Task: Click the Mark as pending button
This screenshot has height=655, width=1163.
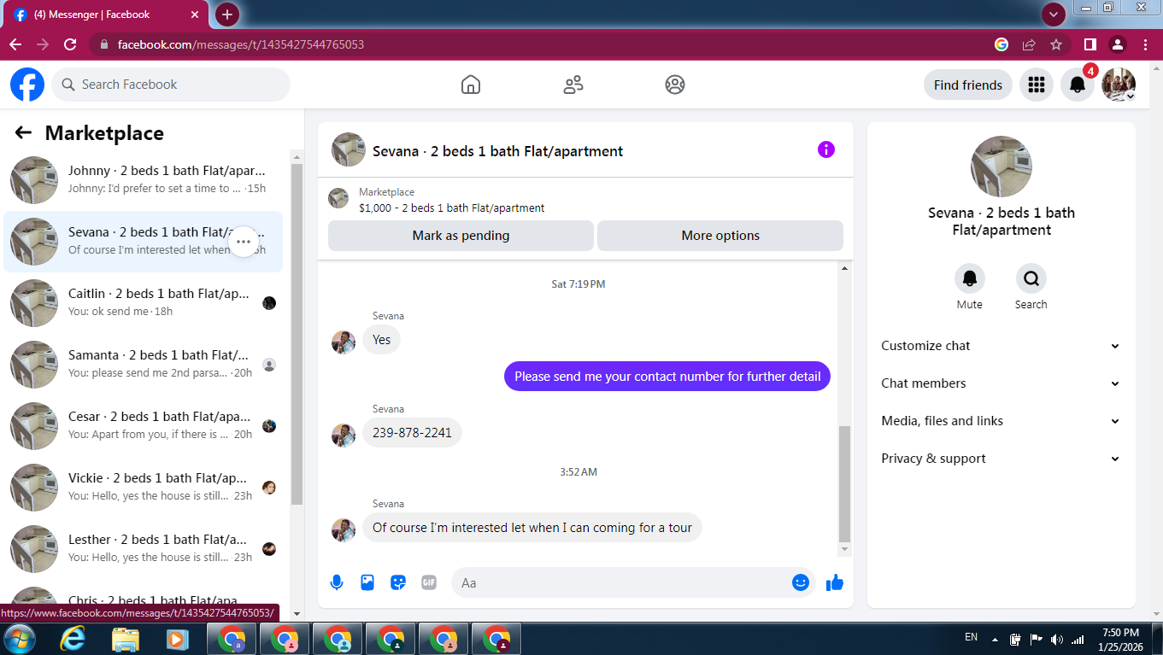Action: [x=461, y=236]
